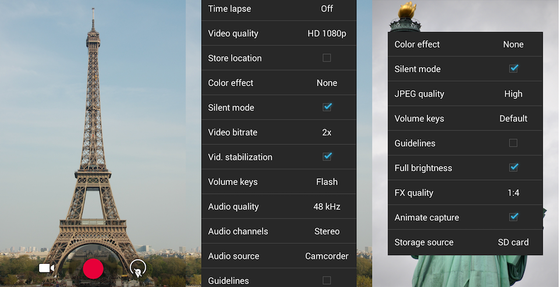This screenshot has width=559, height=287.
Task: Uncheck Silent mode above JPEG quality
Action: (514, 69)
